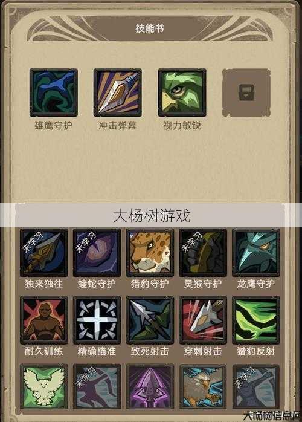Click the 大杨树游戏 banner text
Screen dimensions: 302x422
click(x=152, y=216)
